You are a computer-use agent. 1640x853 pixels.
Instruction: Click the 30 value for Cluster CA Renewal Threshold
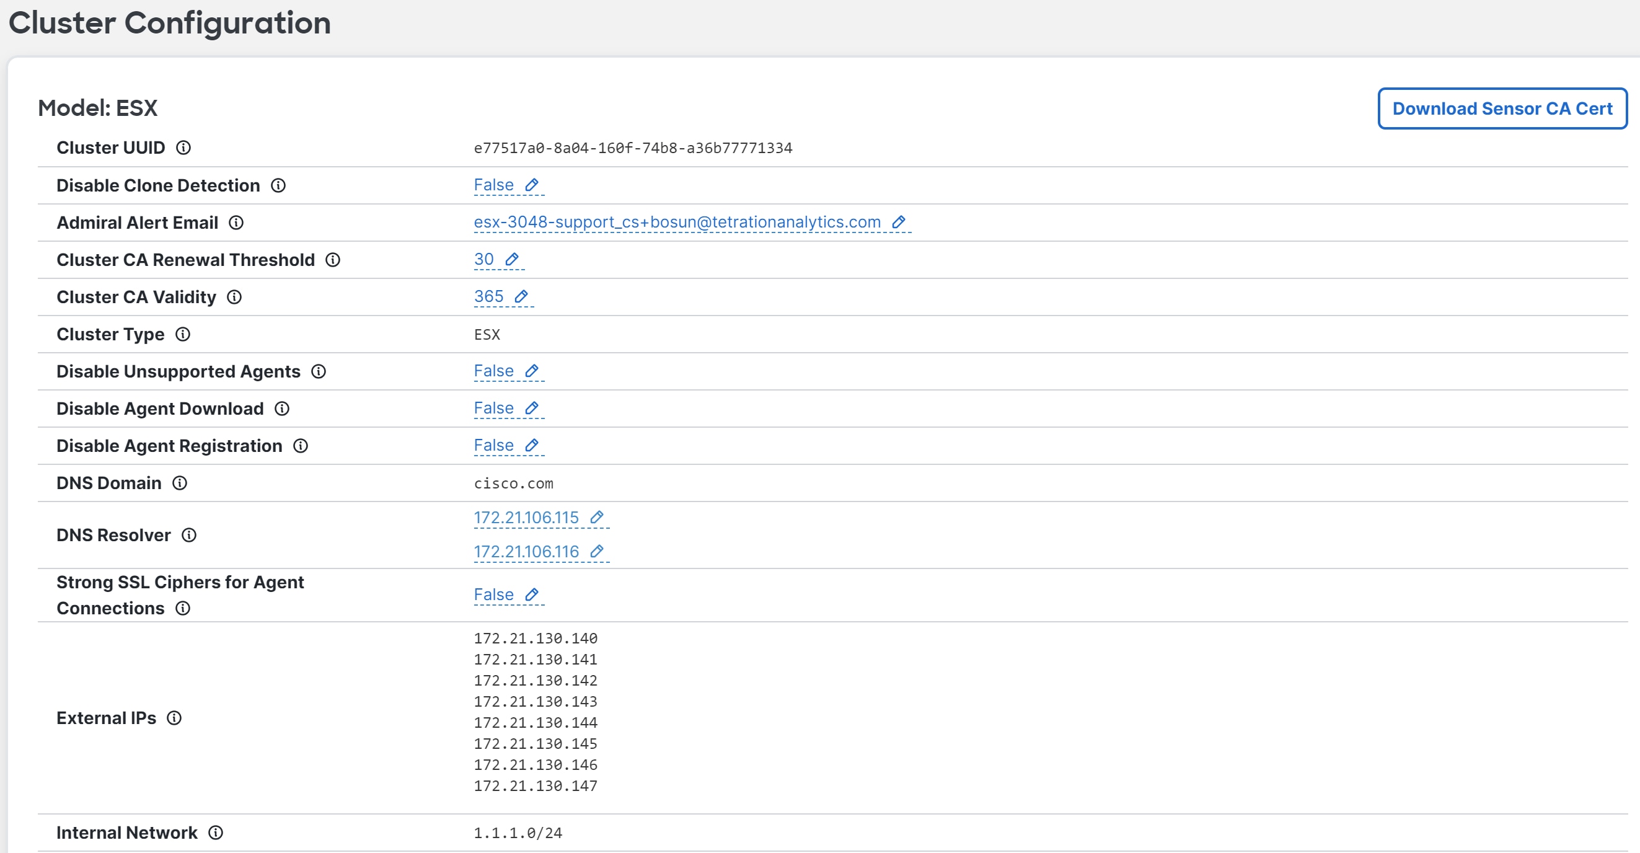pyautogui.click(x=485, y=259)
